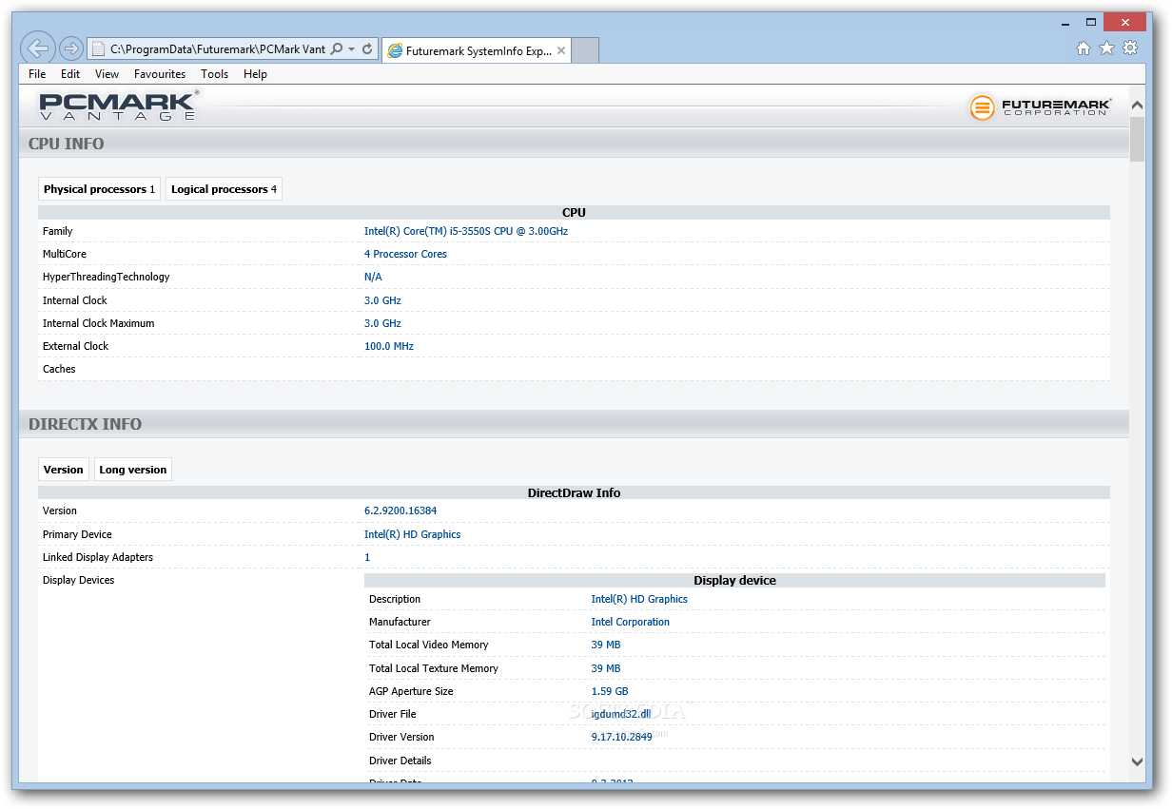Open the Tools menu

tap(214, 74)
